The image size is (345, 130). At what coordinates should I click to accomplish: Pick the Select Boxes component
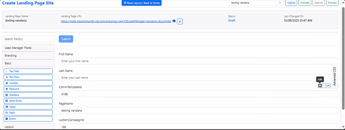pos(28,101)
